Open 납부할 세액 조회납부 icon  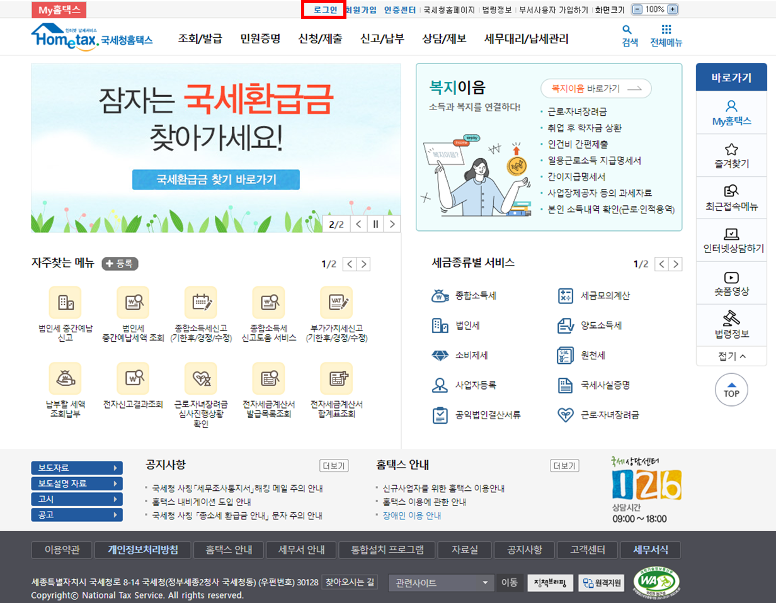[x=65, y=378]
